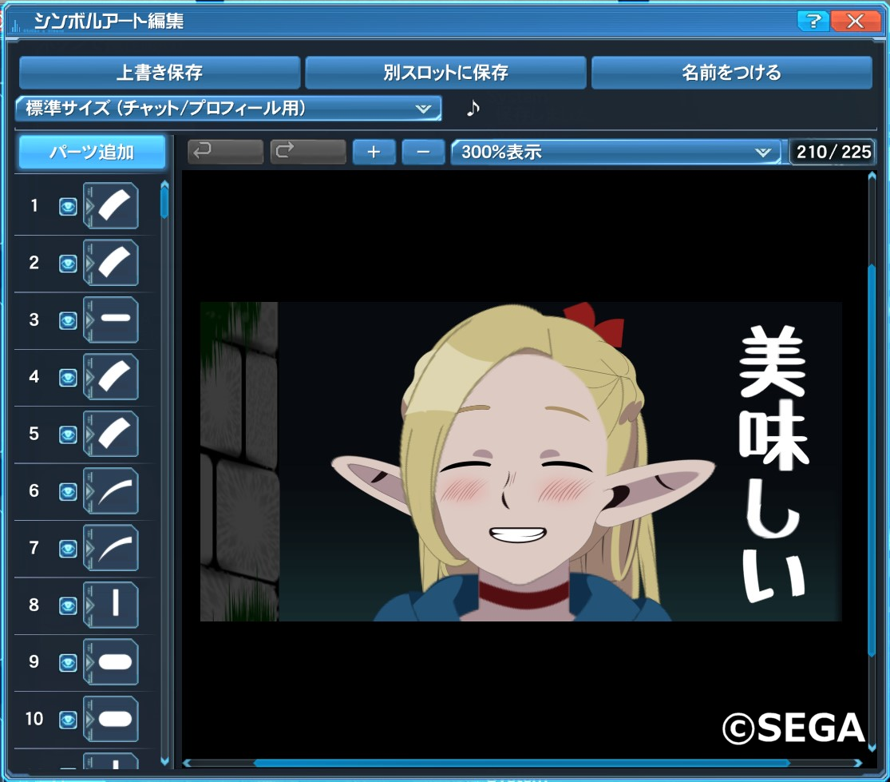
Task: Select layer 4 curved stroke symbol
Action: [111, 376]
